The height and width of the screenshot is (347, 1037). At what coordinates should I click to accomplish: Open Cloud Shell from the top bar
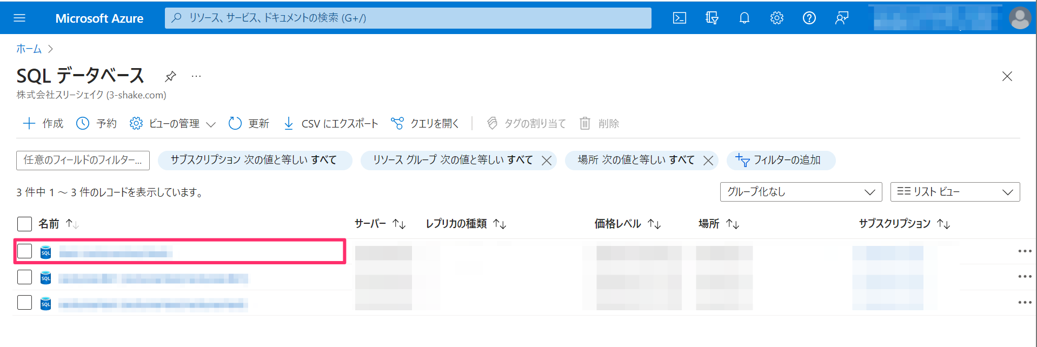point(680,18)
